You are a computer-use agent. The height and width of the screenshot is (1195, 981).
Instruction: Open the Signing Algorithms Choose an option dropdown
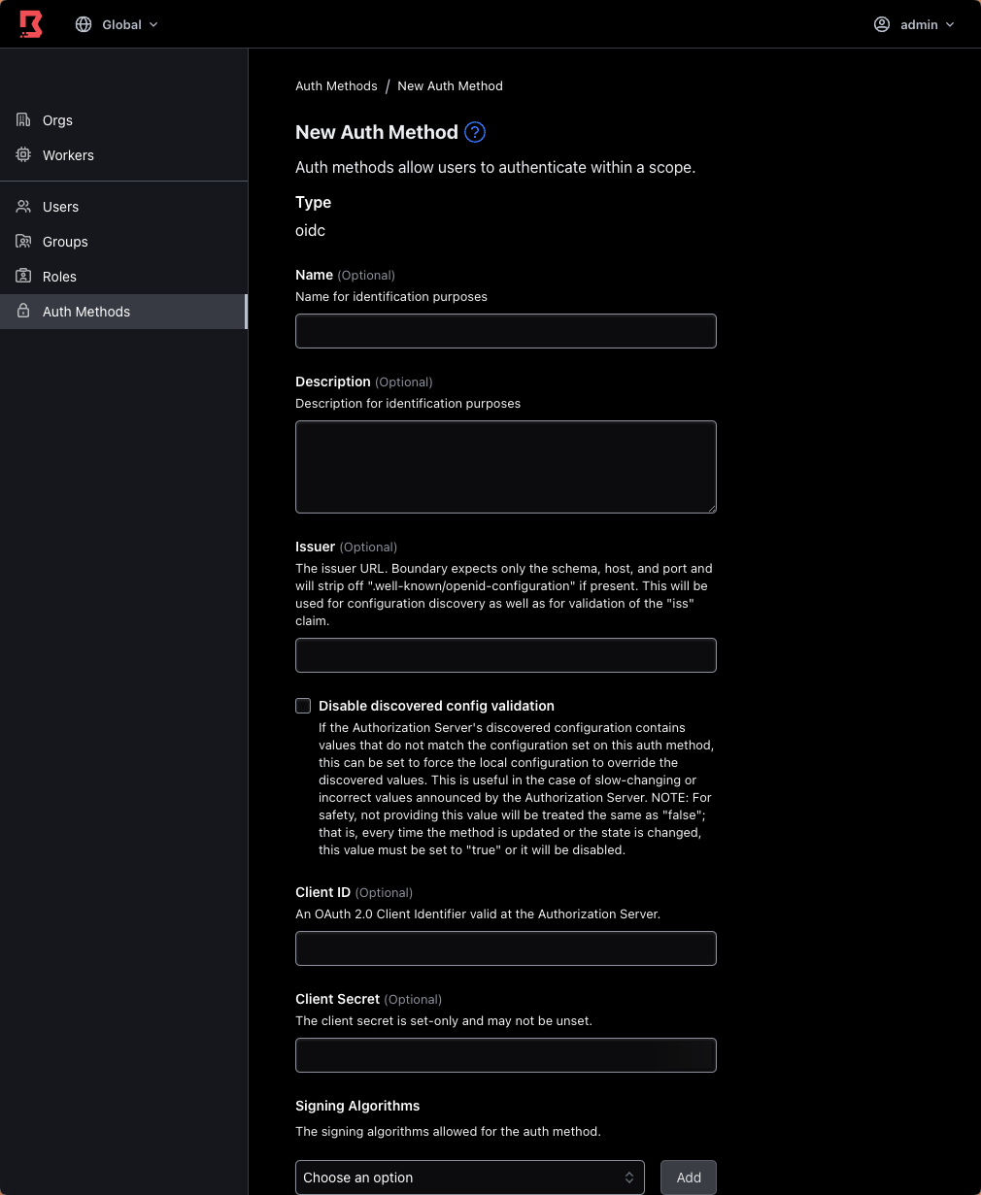(x=470, y=1178)
